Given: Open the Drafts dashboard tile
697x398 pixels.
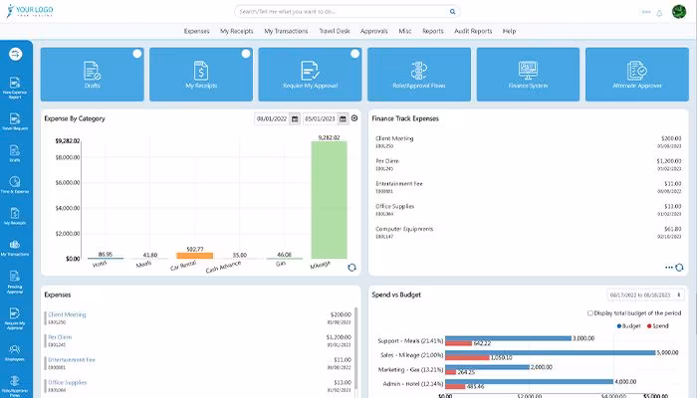Looking at the screenshot, I should pyautogui.click(x=92, y=75).
